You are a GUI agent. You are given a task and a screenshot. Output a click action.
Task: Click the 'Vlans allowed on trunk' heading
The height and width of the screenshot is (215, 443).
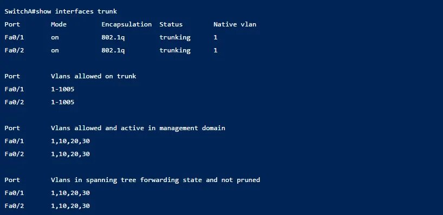(x=94, y=76)
